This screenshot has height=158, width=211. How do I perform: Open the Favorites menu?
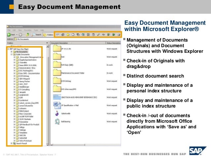(28, 30)
